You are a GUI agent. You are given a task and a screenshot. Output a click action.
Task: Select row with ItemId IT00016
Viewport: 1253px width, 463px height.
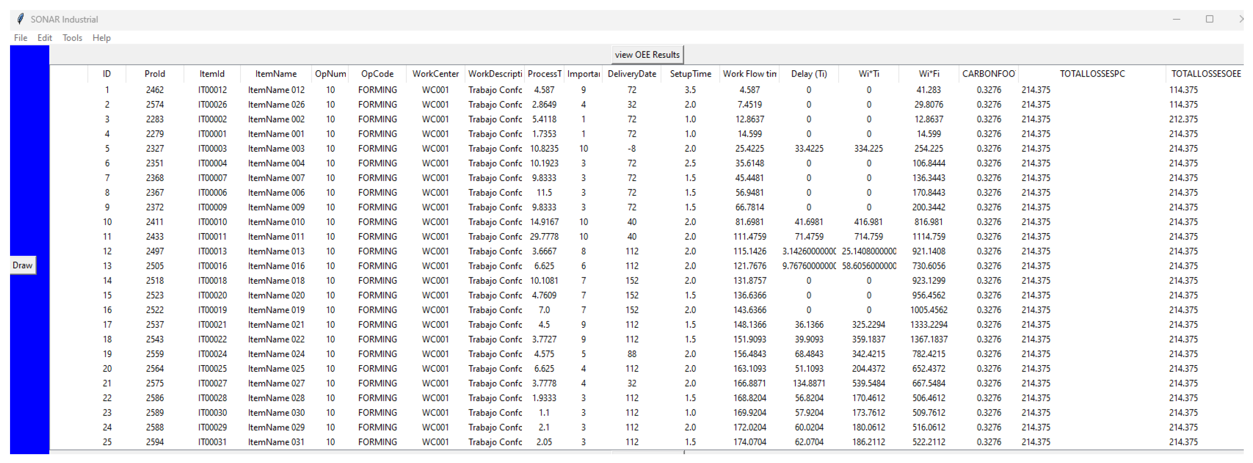click(x=212, y=266)
